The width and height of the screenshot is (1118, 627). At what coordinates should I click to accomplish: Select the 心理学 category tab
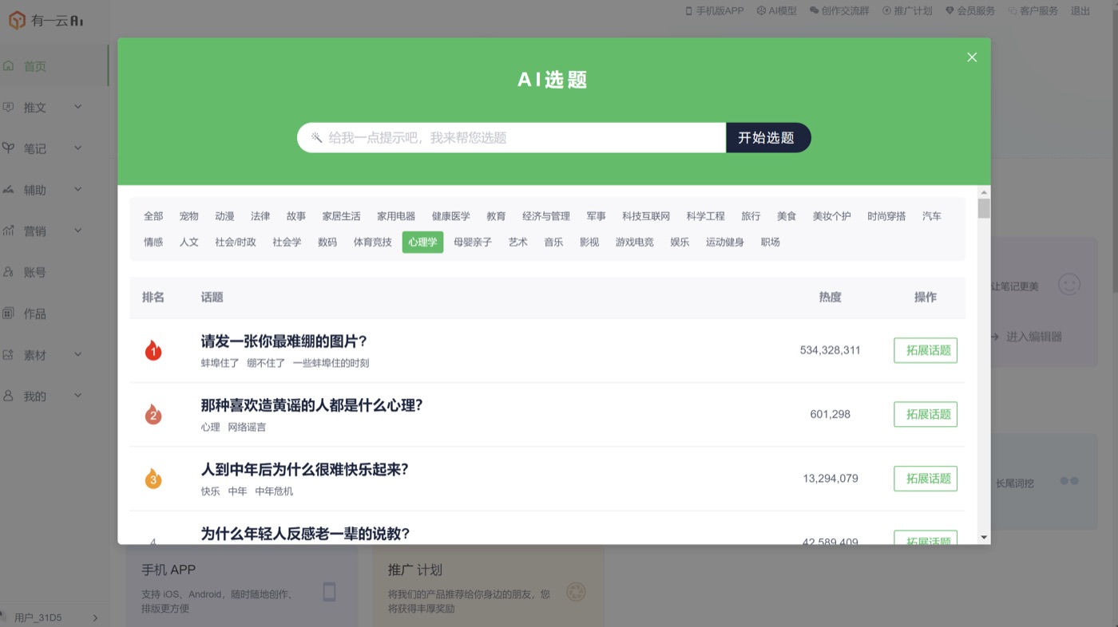[422, 242]
